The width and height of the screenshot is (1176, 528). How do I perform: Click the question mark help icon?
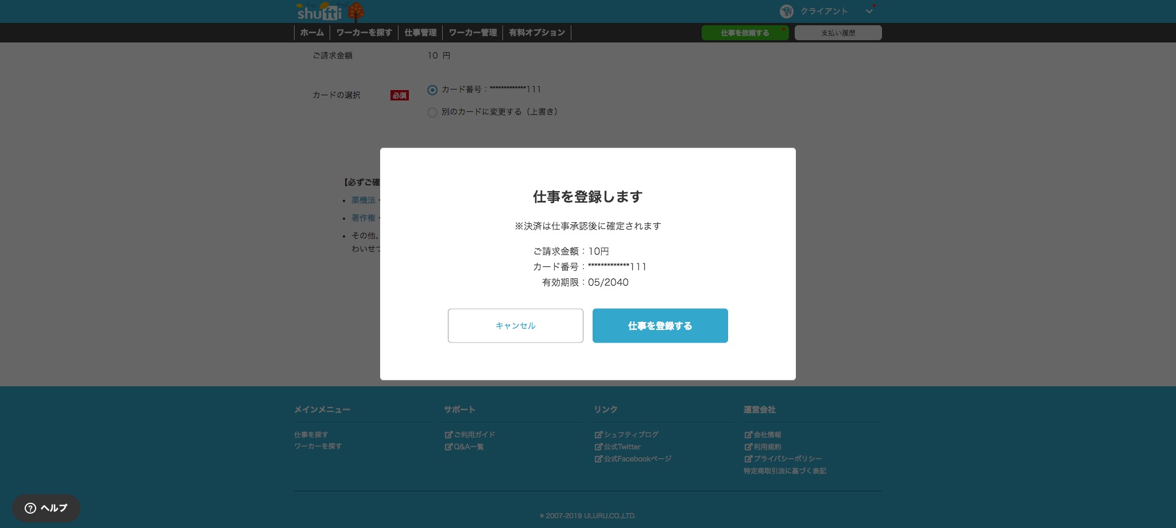30,508
